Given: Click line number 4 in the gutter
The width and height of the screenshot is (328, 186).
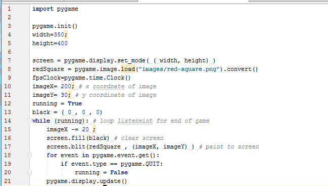Looking at the screenshot, I should [x=9, y=34].
